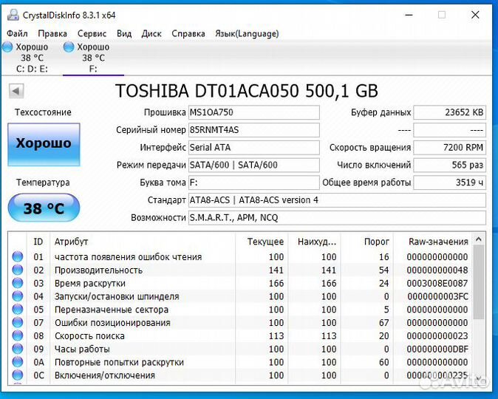The width and height of the screenshot is (498, 399).
Task: Click the Интерфейс field Serial ATA
Action: pyautogui.click(x=254, y=147)
